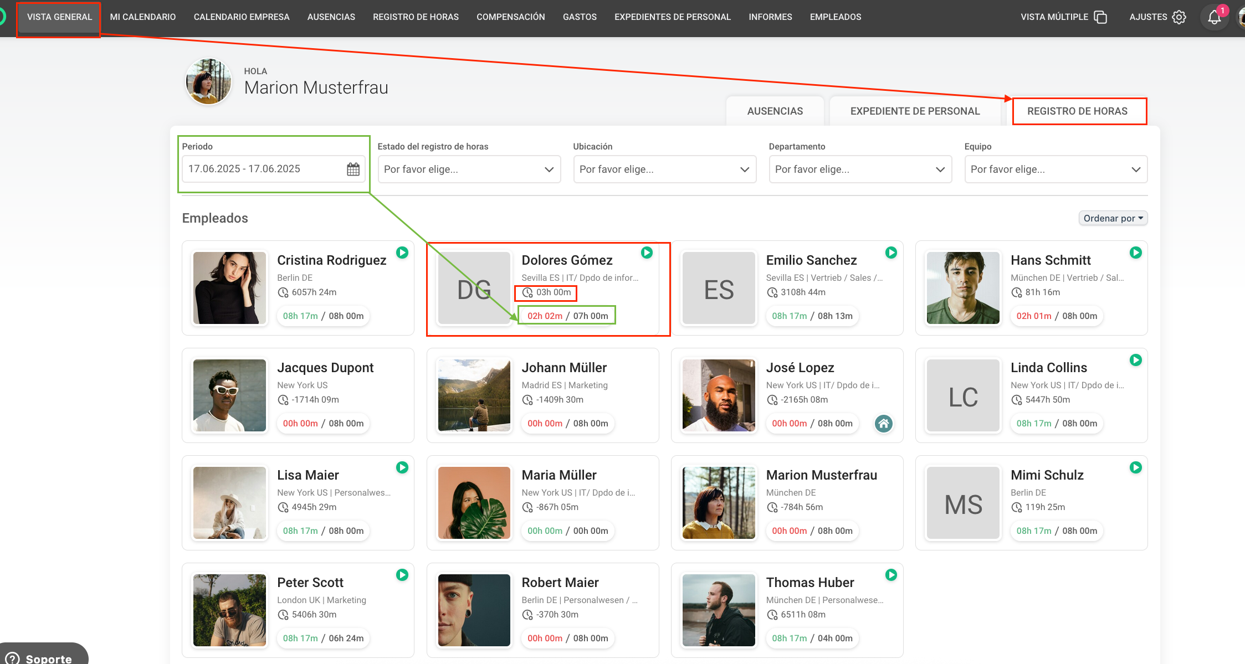Click Peter Scott's 08h 17m / 06h 24m badge
Image resolution: width=1245 pixels, height=664 pixels.
(323, 638)
